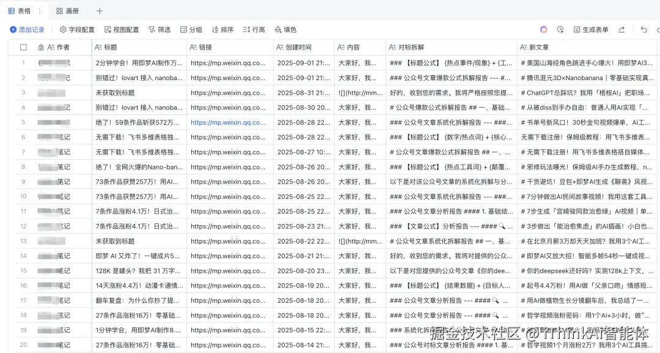Select title '1分钟学会，用即梦AI制作8....'
The width and height of the screenshot is (660, 353).
pyautogui.click(x=139, y=330)
